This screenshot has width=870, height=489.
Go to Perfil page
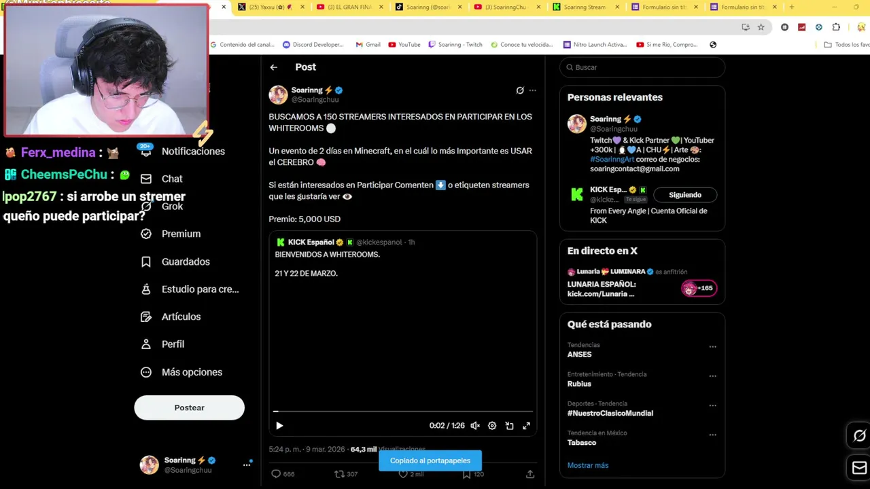point(162,344)
